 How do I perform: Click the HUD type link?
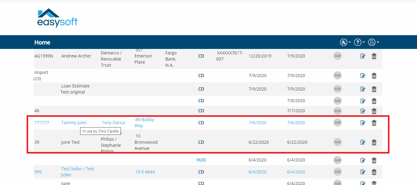coord(201,160)
